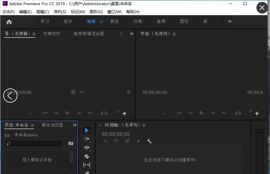
Task: Go to In point in Source monitor
Action: click(x=45, y=113)
